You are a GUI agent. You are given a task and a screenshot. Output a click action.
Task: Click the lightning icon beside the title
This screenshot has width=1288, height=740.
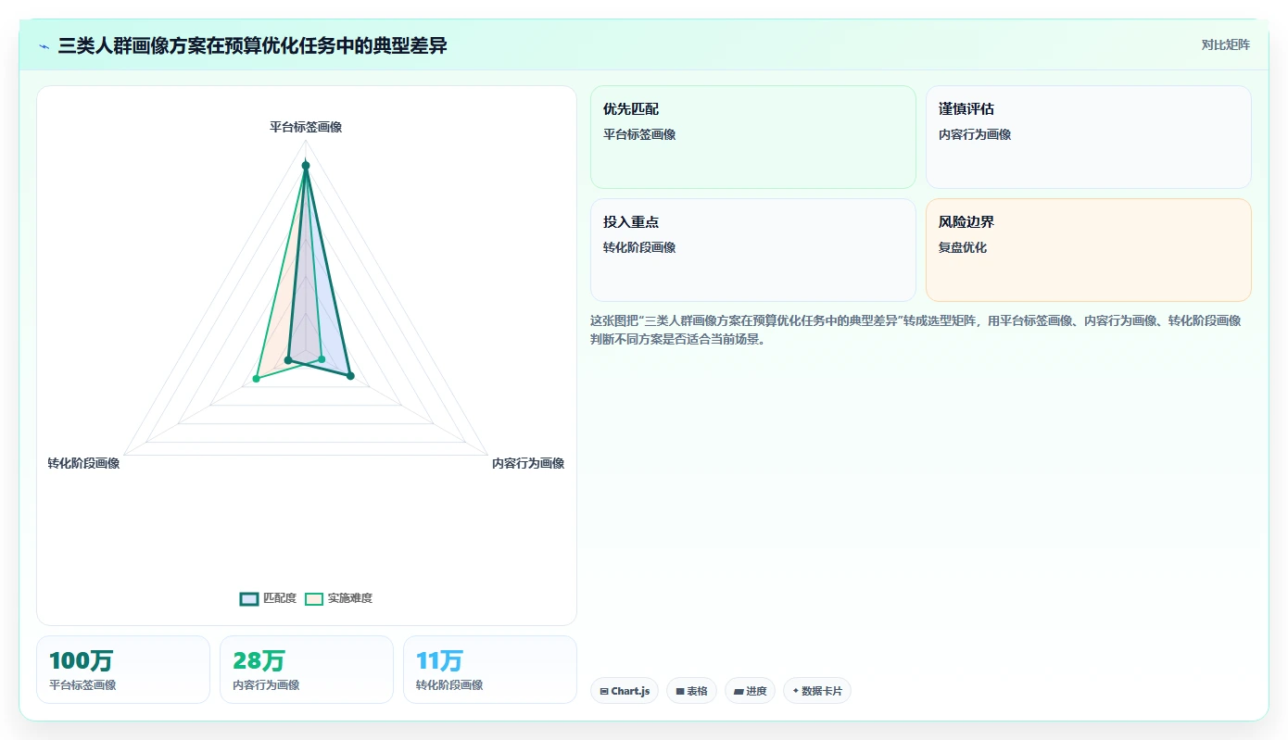tap(44, 45)
